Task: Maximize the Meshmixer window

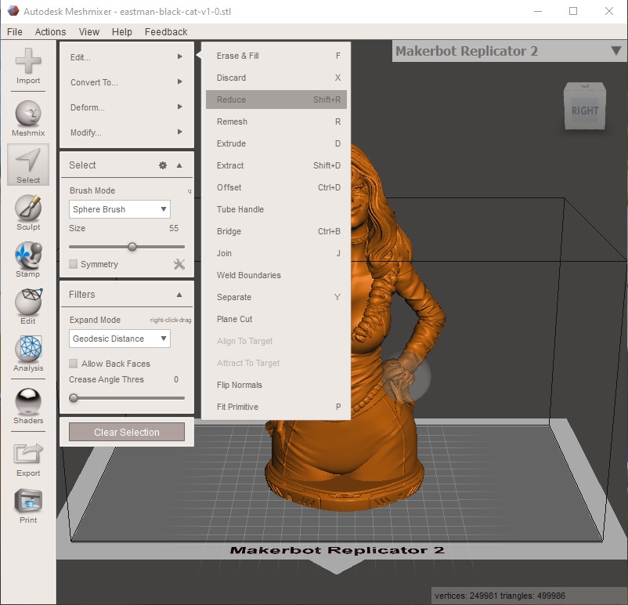Action: (x=573, y=11)
